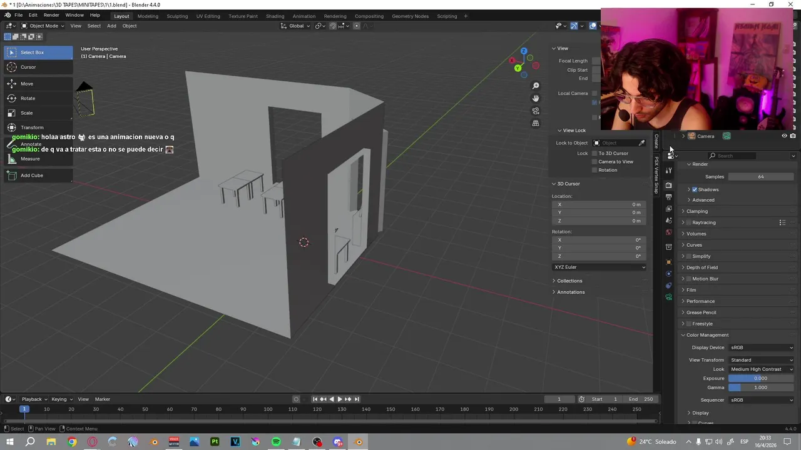Enable the Motion Blur checkbox
801x450 pixels.
689,279
